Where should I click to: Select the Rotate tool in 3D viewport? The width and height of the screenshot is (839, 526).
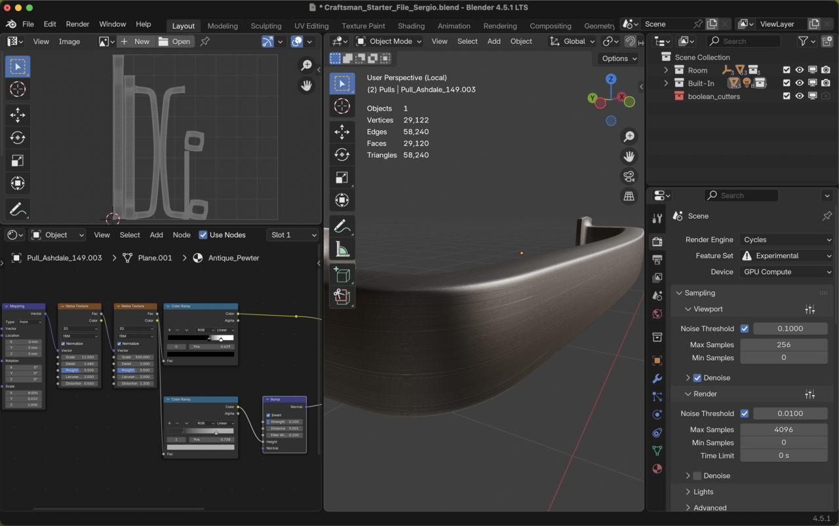pos(341,155)
